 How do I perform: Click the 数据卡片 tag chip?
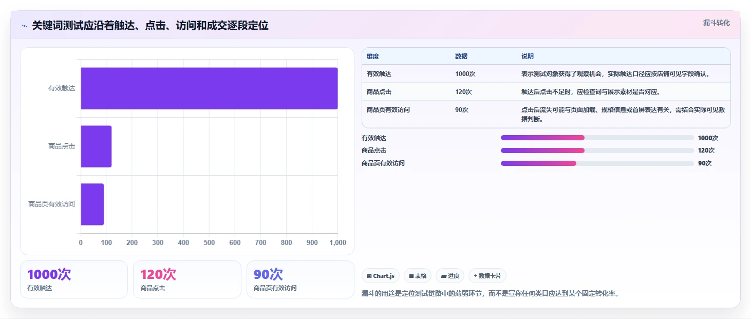point(487,276)
